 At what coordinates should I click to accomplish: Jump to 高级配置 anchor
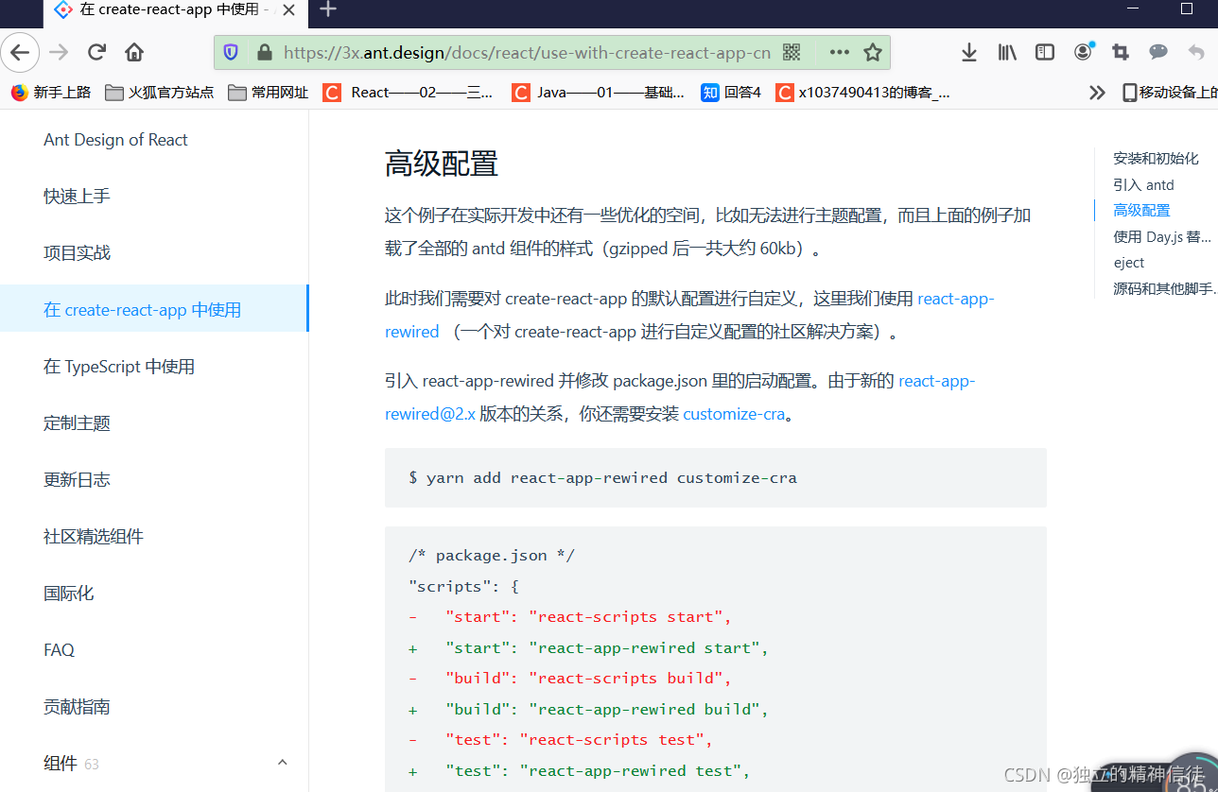(x=1141, y=210)
